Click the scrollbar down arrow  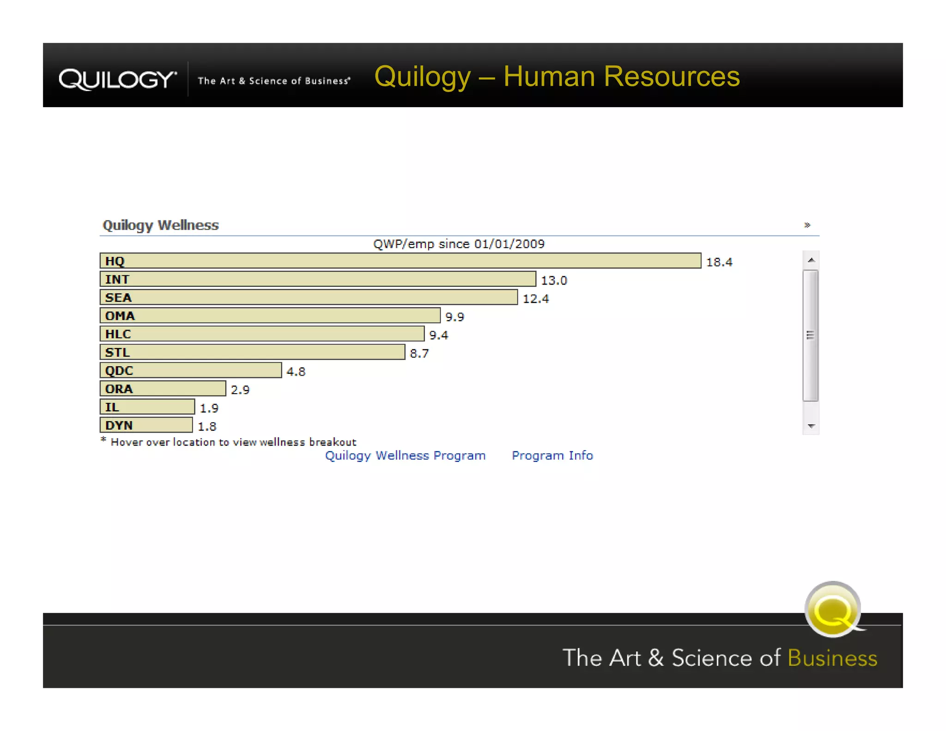(811, 426)
